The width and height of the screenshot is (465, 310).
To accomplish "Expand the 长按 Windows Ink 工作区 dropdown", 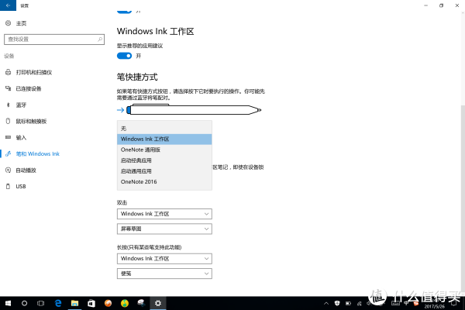I will pos(164,259).
